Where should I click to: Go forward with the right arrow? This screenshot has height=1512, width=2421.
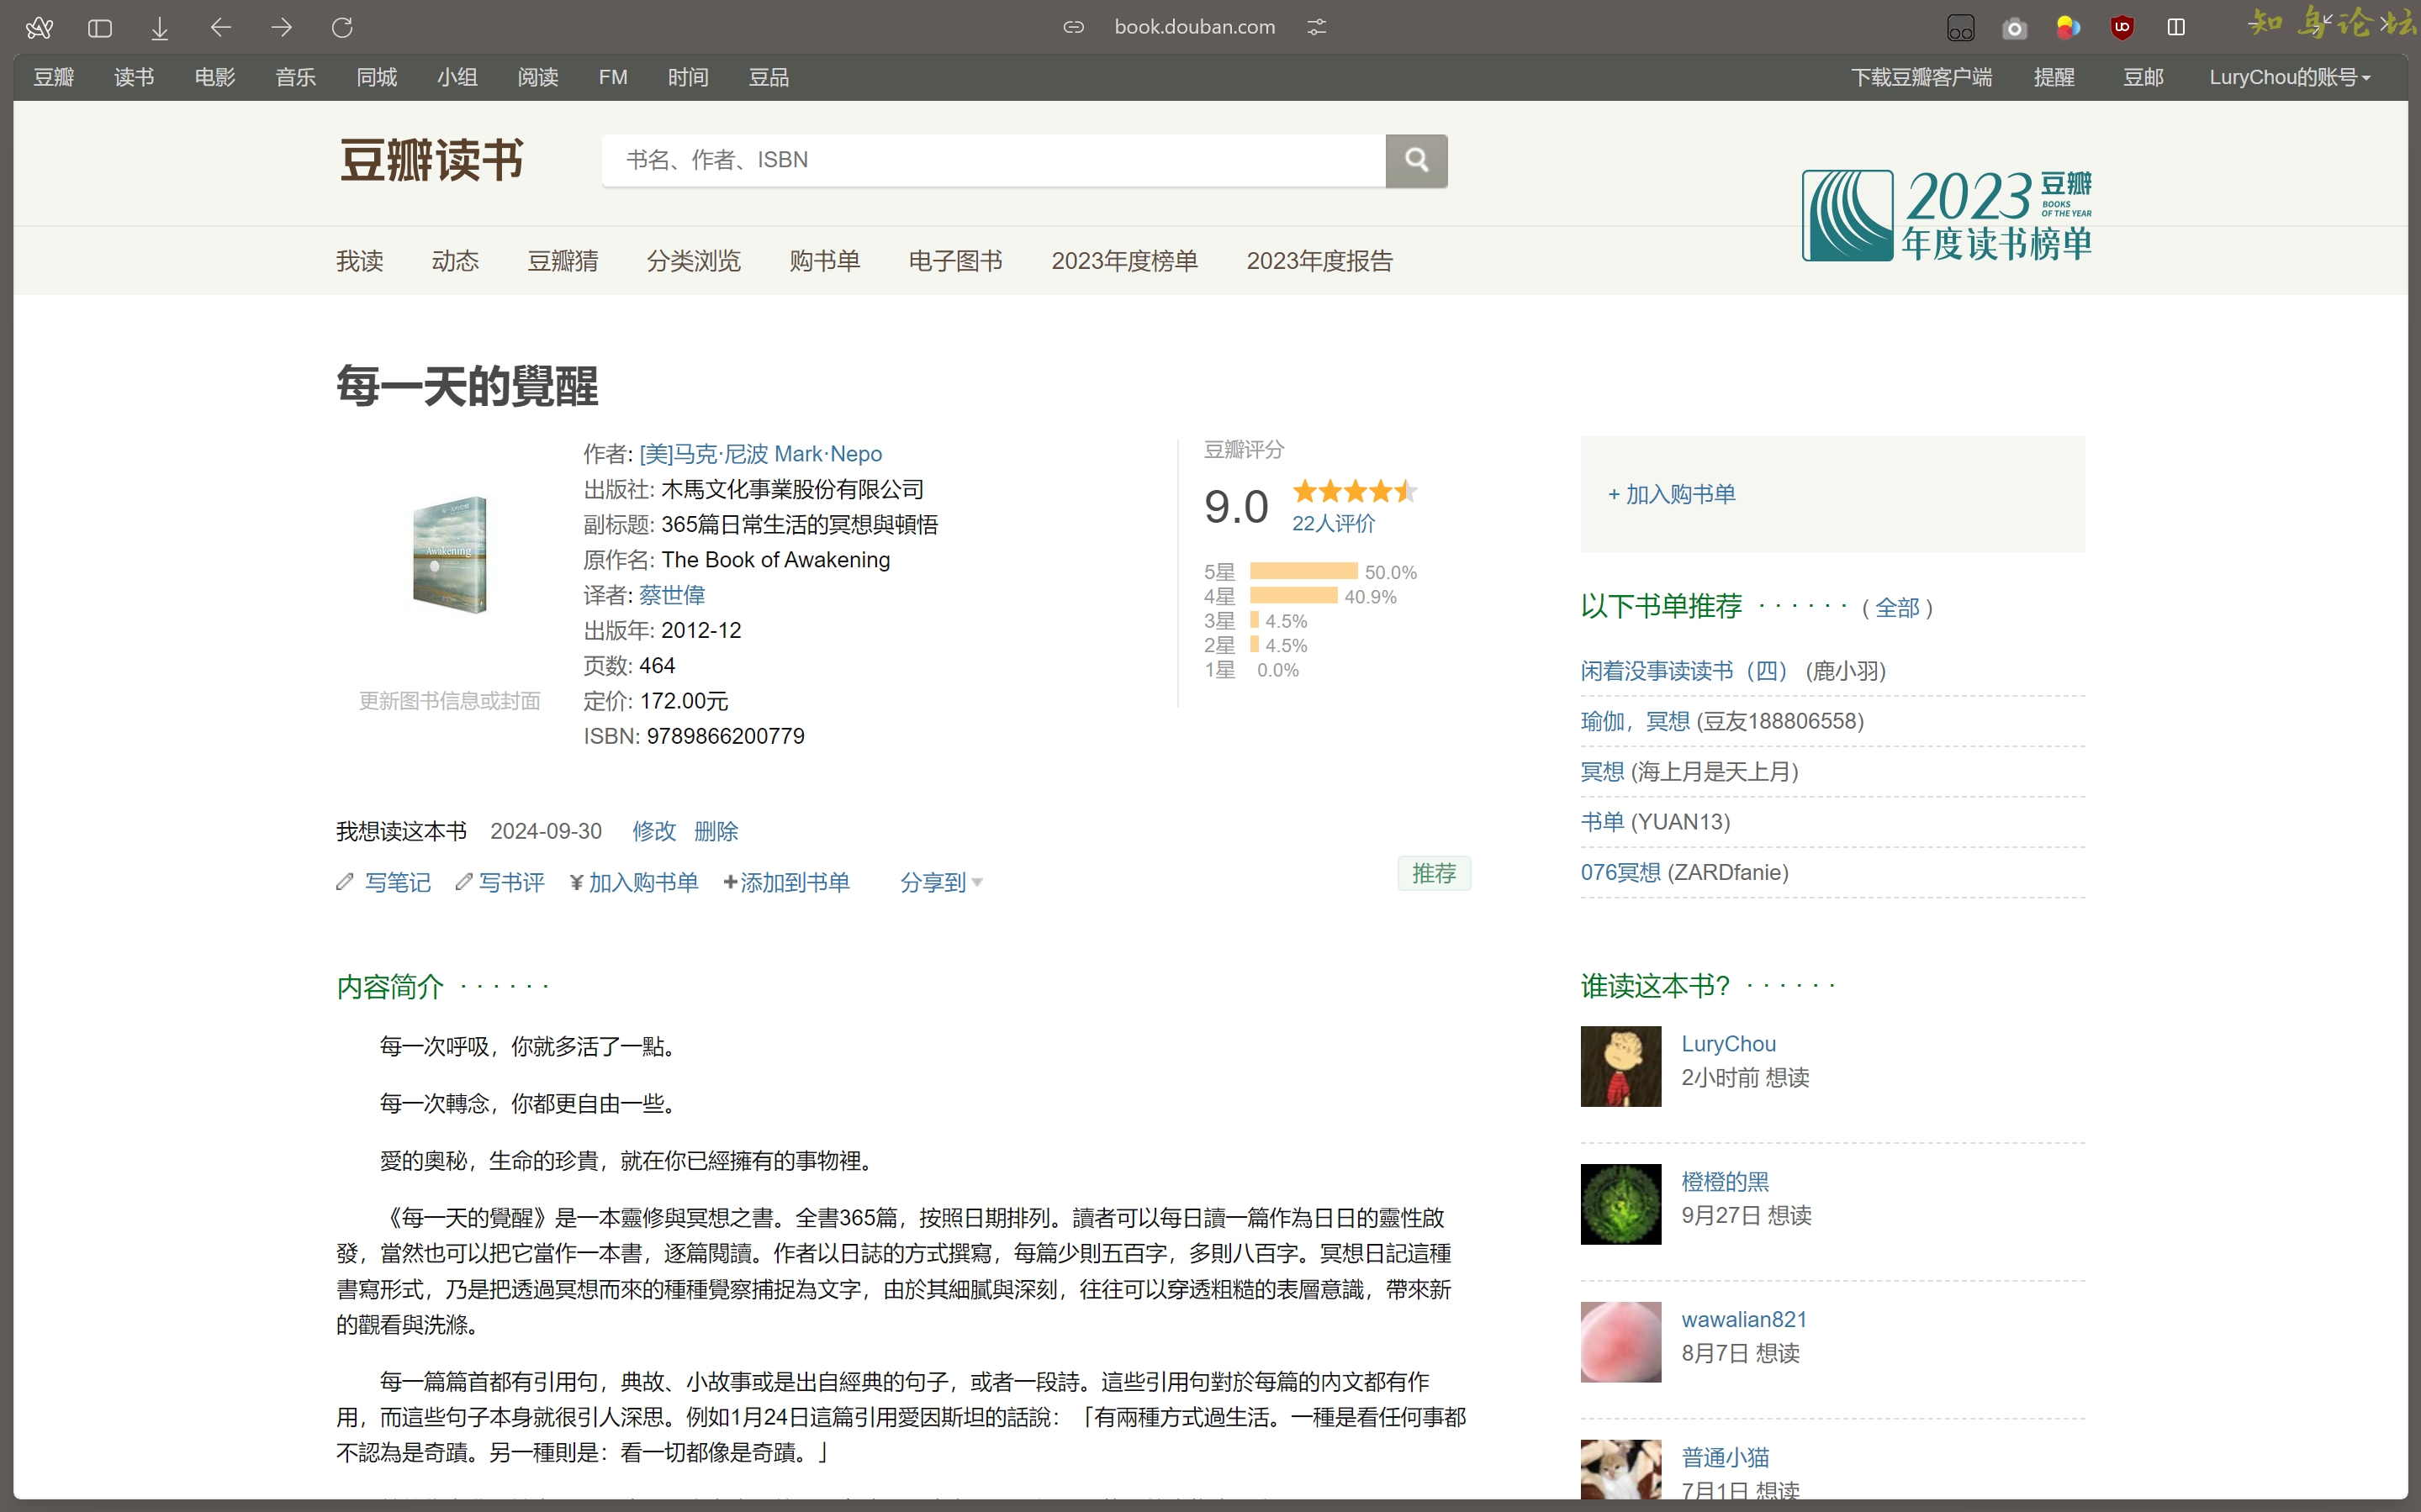pyautogui.click(x=282, y=27)
